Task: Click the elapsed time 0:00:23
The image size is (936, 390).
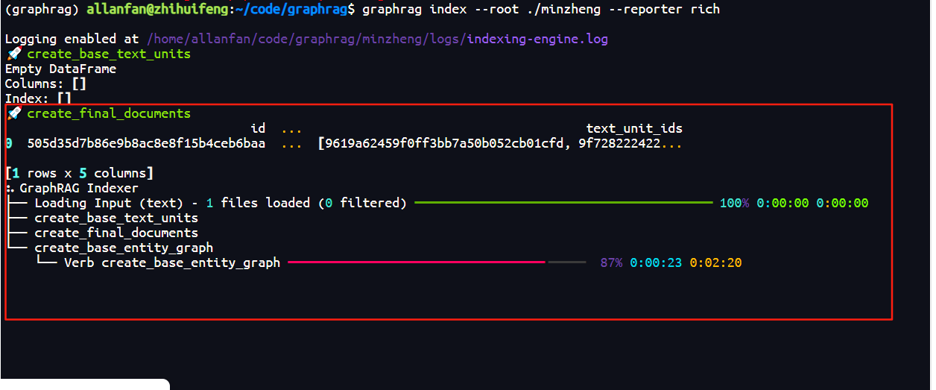Action: (656, 262)
